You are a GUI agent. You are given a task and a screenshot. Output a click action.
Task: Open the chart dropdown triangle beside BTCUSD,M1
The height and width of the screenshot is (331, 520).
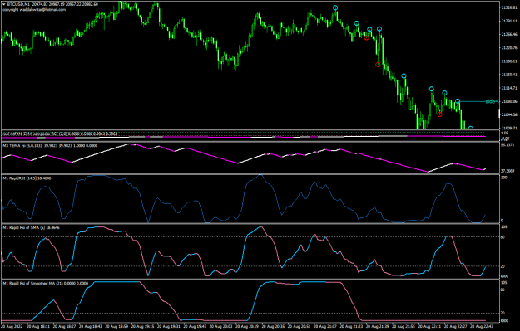(4, 5)
